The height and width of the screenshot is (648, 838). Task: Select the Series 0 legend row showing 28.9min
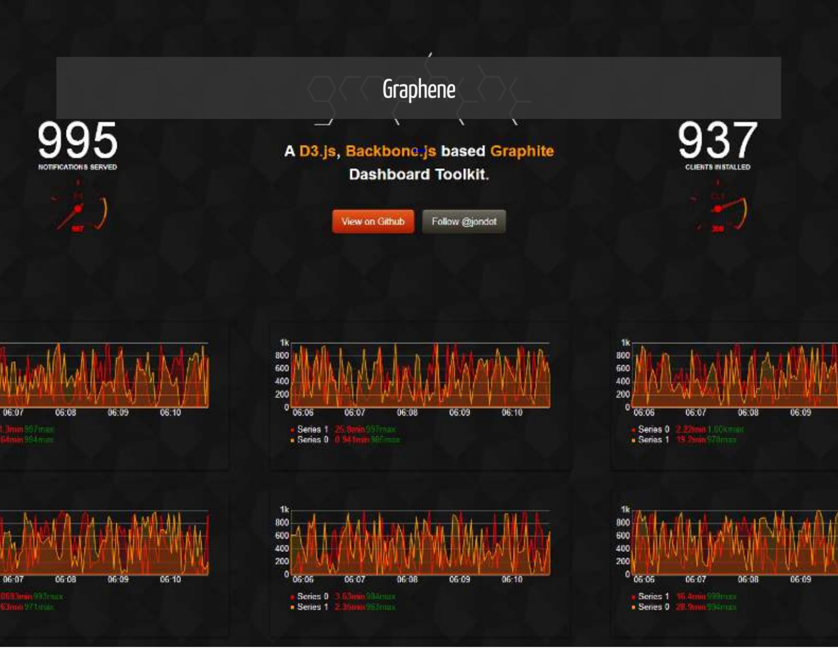click(x=683, y=607)
